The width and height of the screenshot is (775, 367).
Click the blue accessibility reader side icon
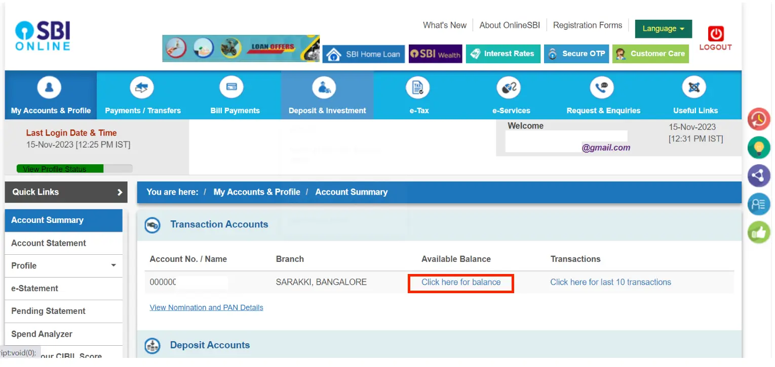coord(759,204)
